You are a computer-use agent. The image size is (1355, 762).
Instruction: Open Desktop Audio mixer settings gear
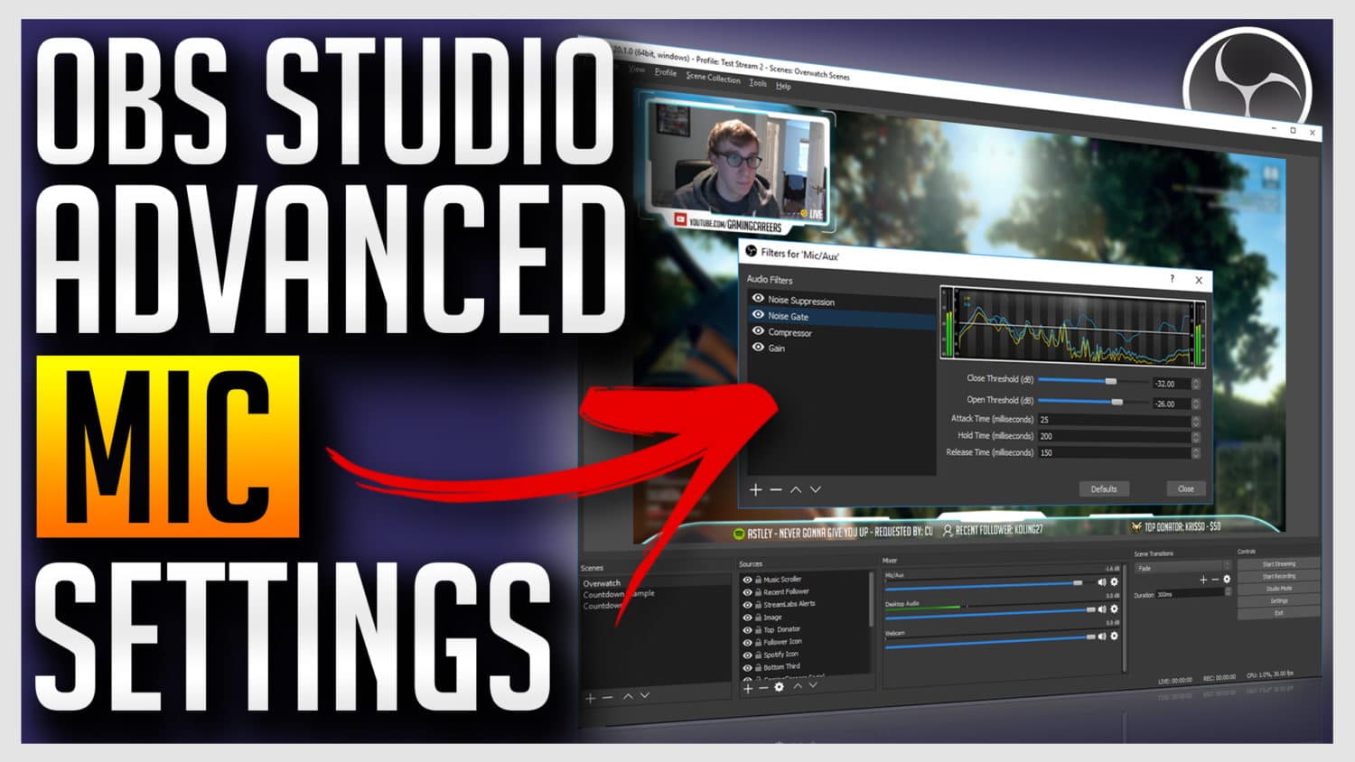click(1114, 609)
